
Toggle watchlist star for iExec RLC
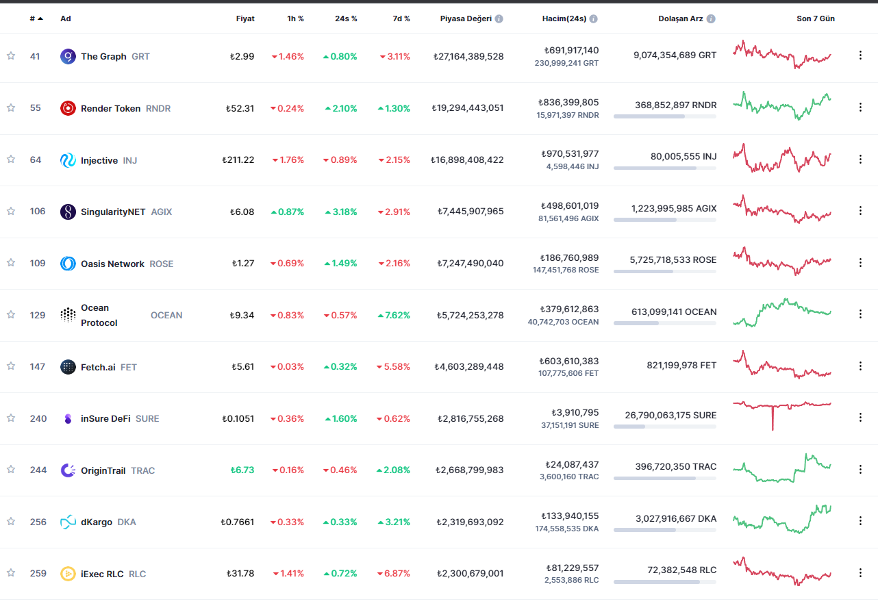click(11, 573)
